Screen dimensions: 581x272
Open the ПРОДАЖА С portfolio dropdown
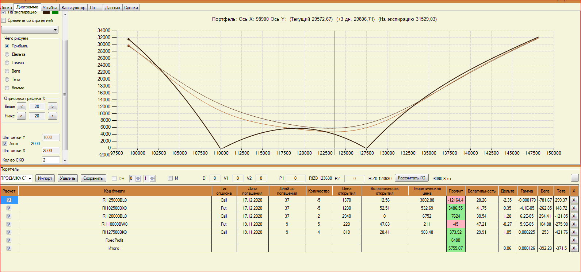click(x=16, y=178)
